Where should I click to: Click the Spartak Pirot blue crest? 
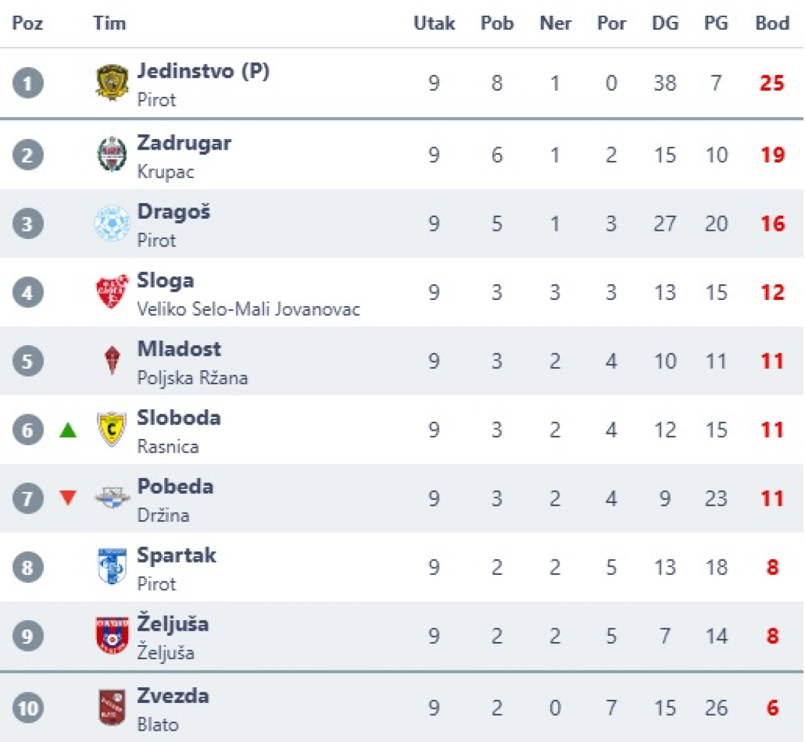(x=112, y=567)
